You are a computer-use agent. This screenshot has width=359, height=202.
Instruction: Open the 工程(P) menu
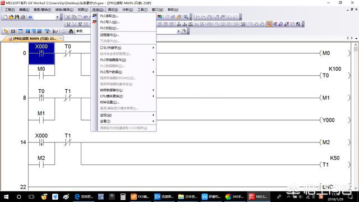pos(10,10)
